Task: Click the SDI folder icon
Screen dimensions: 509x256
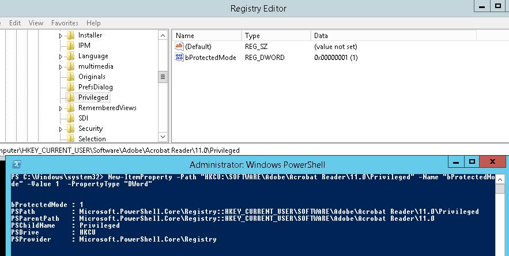Action: point(71,118)
